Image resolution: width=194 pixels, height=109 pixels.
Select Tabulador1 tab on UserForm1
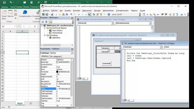(105, 48)
